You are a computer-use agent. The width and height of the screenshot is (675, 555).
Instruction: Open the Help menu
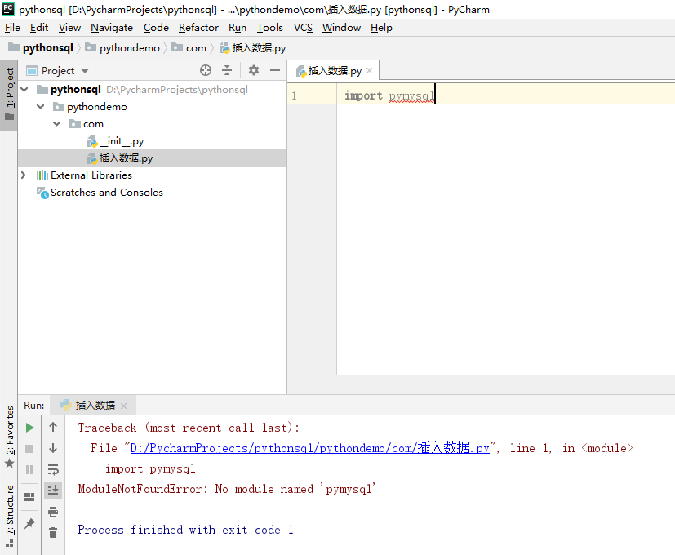381,28
